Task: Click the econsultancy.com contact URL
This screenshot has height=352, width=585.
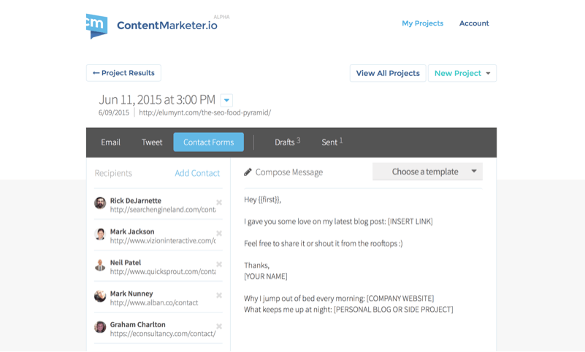Action: point(163,333)
